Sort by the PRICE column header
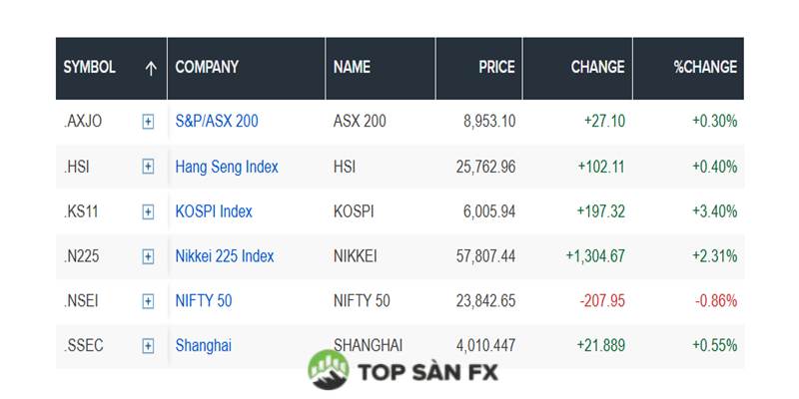Viewport: 799px width, 399px height. tap(496, 68)
